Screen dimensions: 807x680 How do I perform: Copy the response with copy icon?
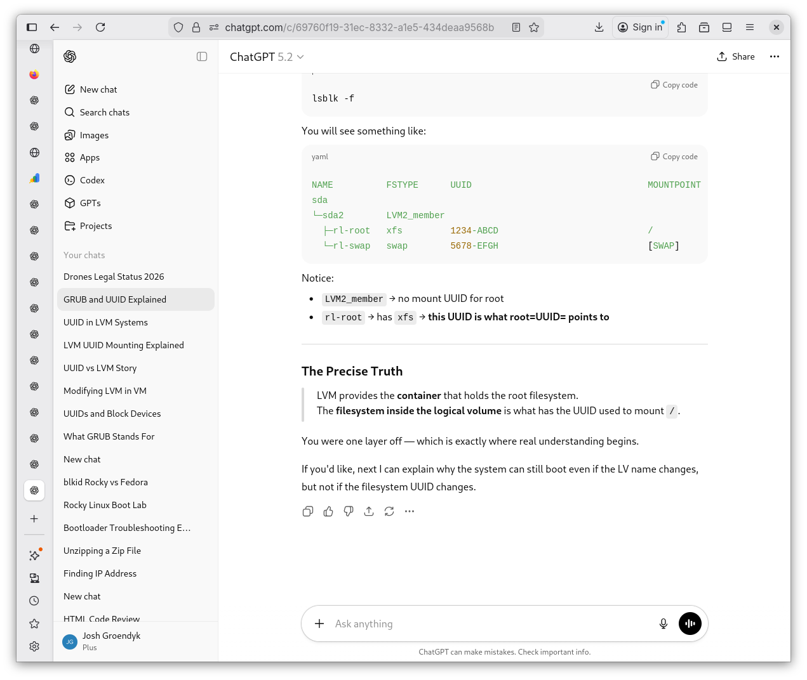click(308, 511)
